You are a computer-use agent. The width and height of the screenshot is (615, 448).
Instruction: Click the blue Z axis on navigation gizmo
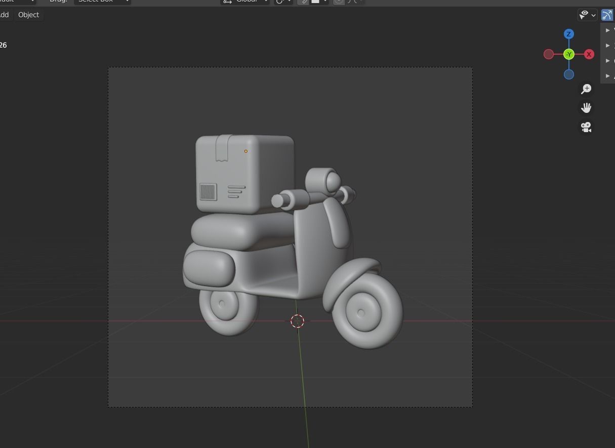pos(569,34)
